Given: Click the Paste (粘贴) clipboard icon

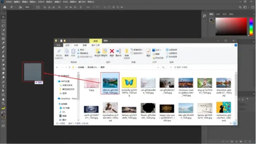Looking at the screenshot, I should pyautogui.click(x=73, y=51).
